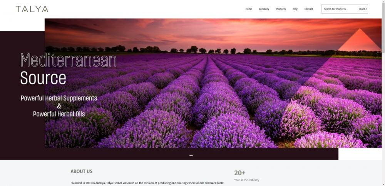Click the page's vertical scrollbar

pos(383,93)
